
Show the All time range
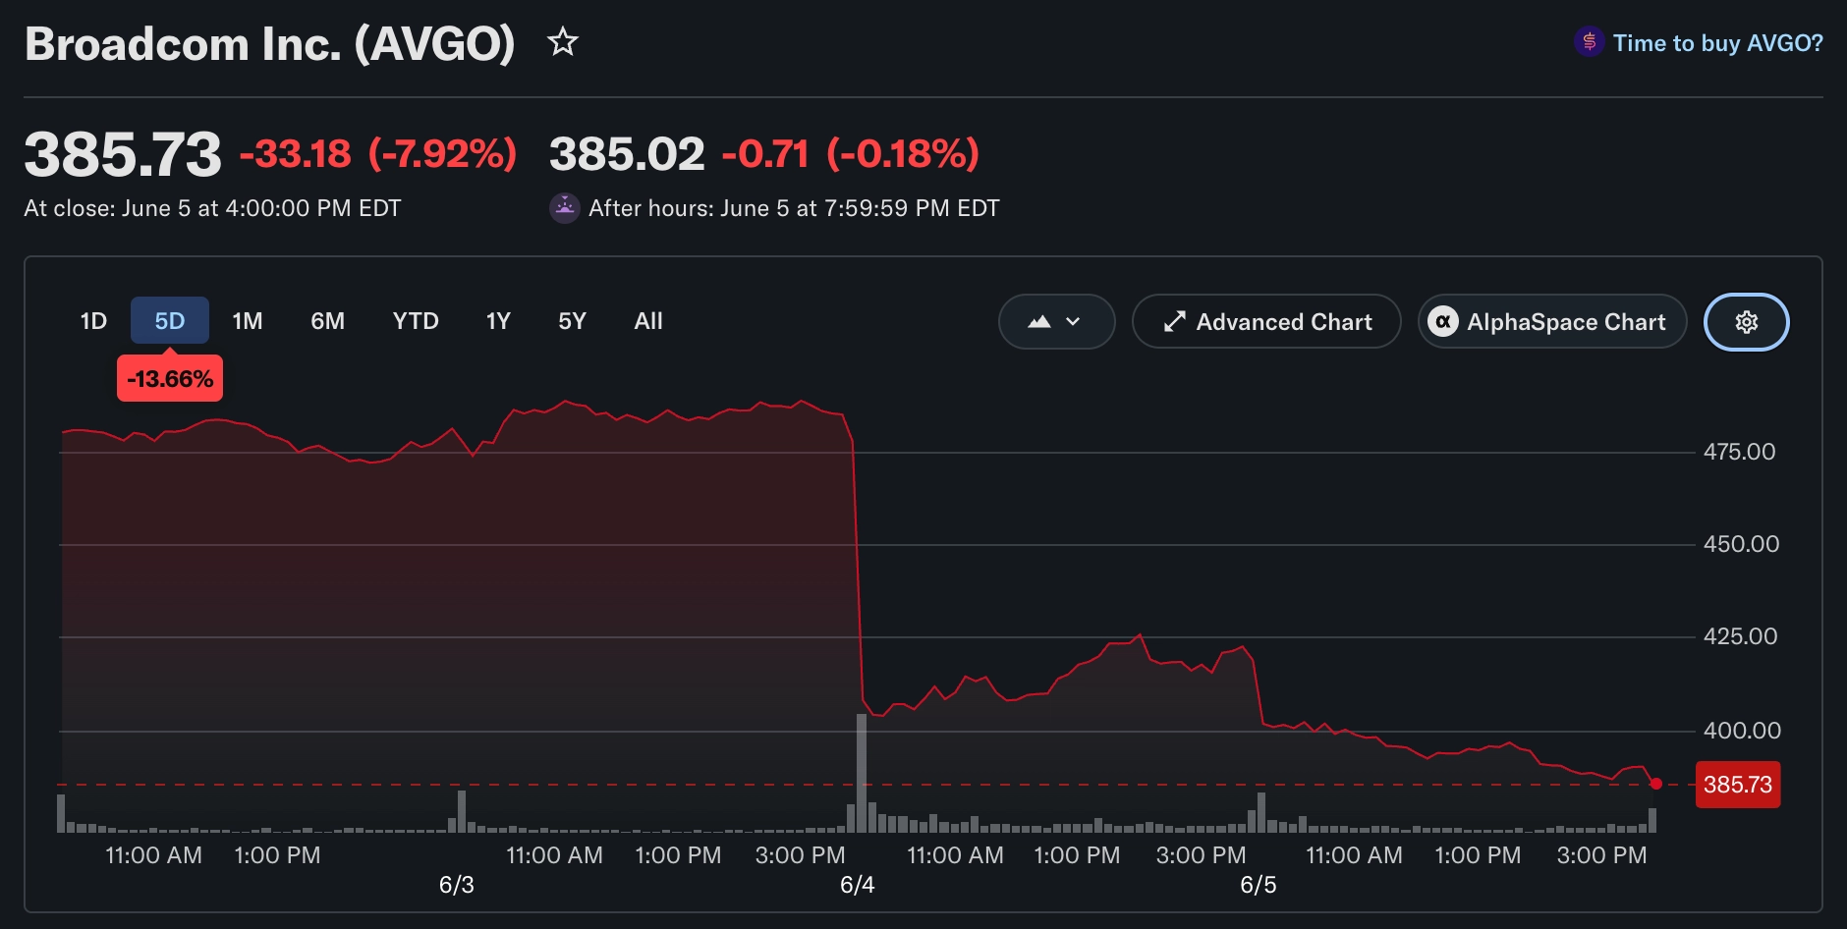point(648,321)
